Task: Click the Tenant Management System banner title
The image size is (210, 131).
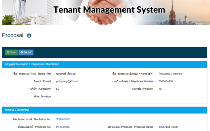Action: [109, 10]
